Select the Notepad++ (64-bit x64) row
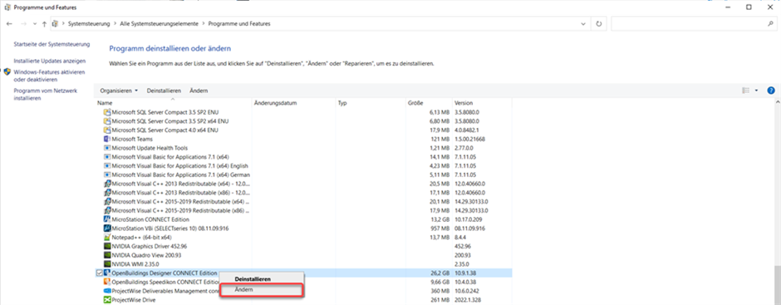 304,237
